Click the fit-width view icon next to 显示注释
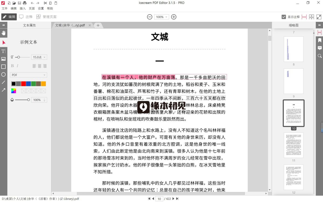The image size is (323, 202). tap(304, 17)
